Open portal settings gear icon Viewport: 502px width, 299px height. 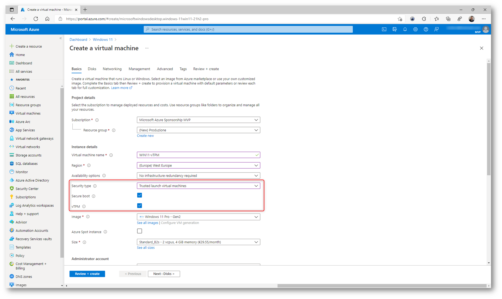(x=415, y=29)
